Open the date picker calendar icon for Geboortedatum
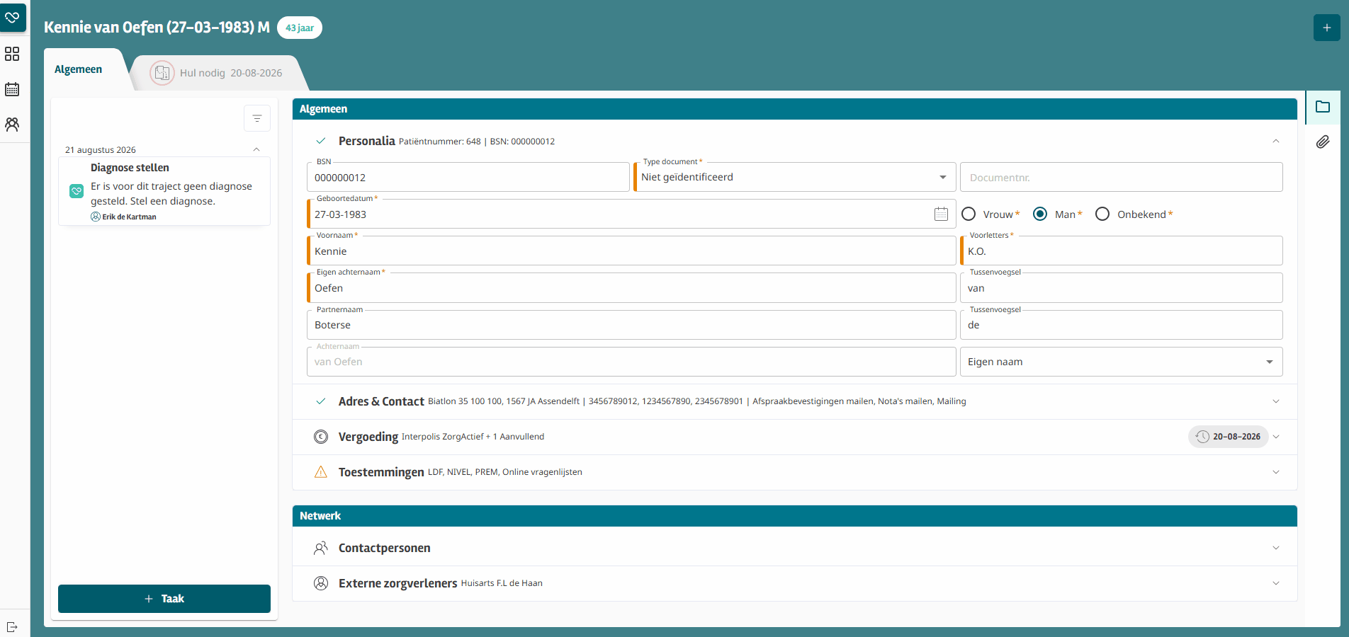 [941, 214]
